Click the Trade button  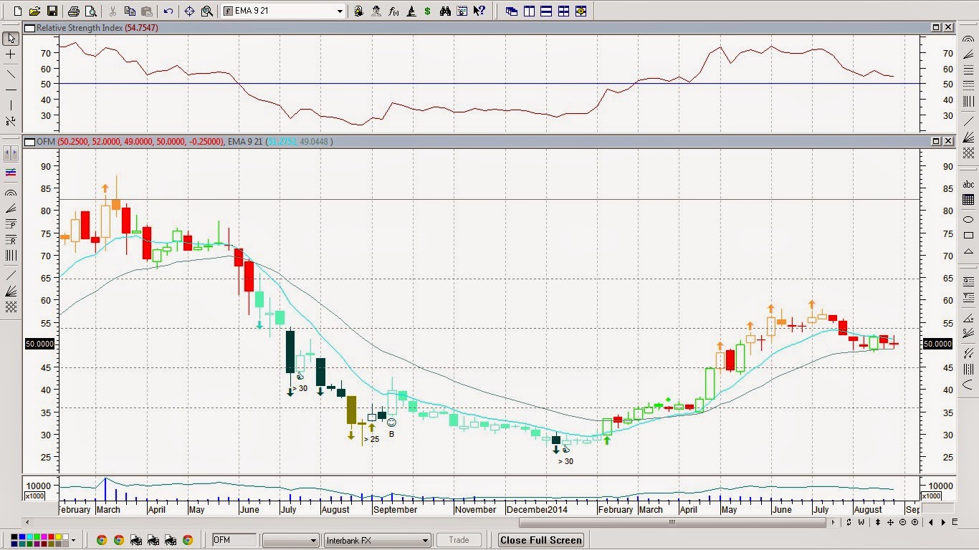(459, 540)
